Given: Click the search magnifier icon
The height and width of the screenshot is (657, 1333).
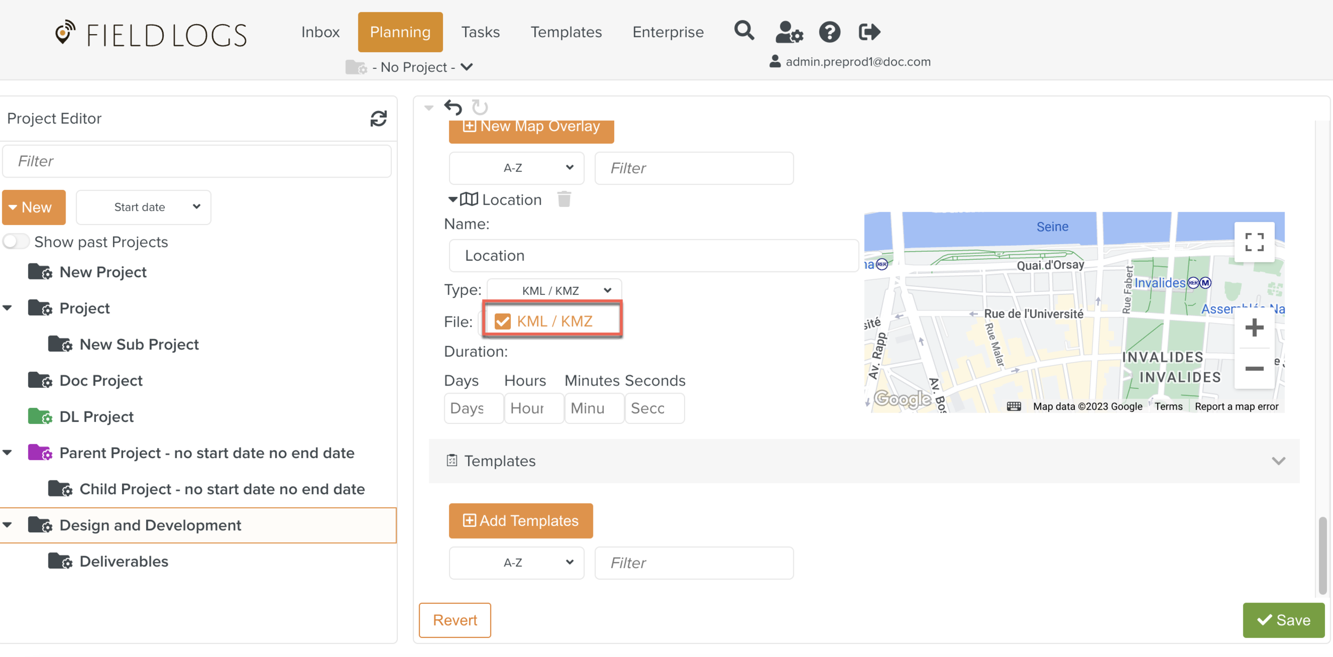Looking at the screenshot, I should tap(744, 31).
